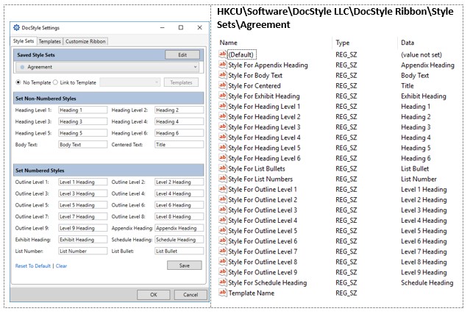This screenshot has width=470, height=314.
Task: Click the Data column header
Action: click(x=407, y=43)
